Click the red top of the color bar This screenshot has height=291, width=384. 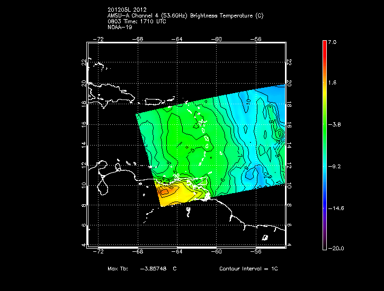click(324, 44)
